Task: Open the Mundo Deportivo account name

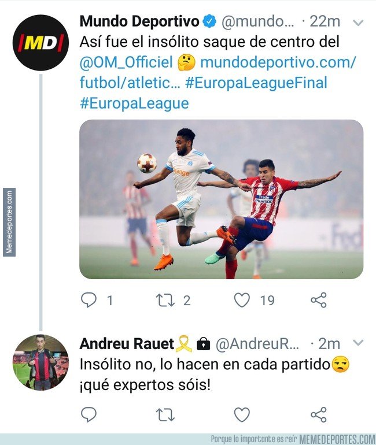Action: click(139, 21)
